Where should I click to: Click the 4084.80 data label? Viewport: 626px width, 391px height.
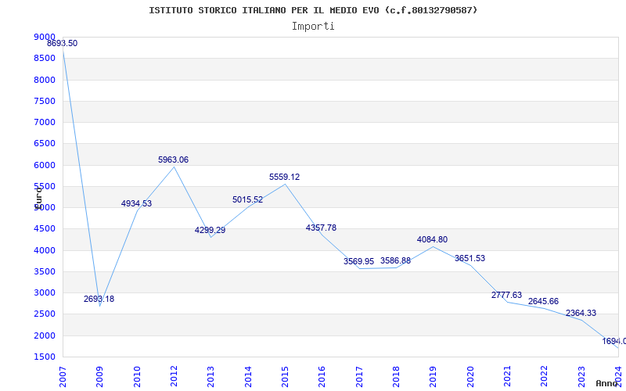(x=432, y=240)
